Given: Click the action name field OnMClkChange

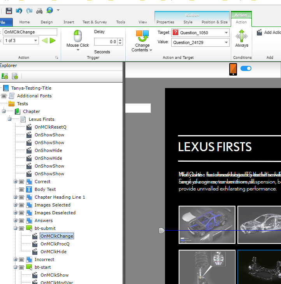Looking at the screenshot, I should point(30,32).
